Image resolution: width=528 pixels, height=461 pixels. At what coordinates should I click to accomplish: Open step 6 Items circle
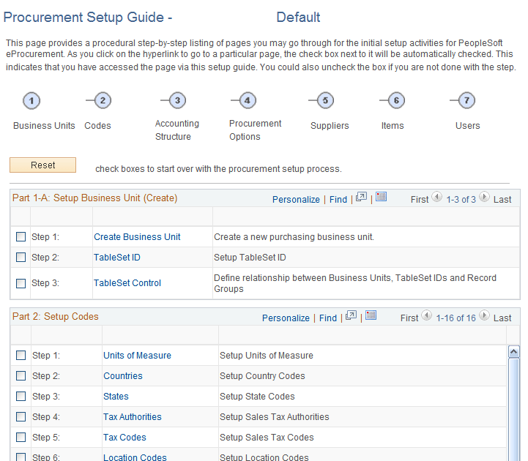pyautogui.click(x=396, y=100)
